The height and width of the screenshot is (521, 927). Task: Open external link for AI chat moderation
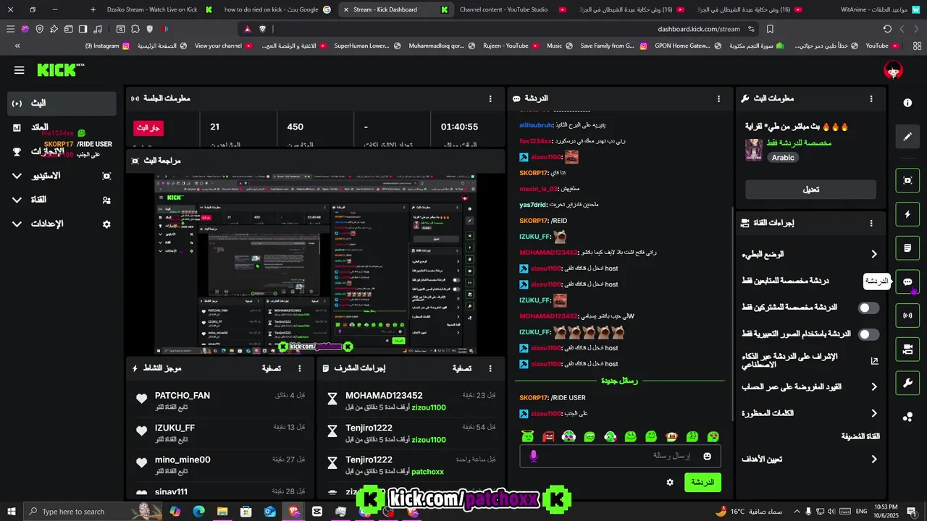[x=874, y=360]
